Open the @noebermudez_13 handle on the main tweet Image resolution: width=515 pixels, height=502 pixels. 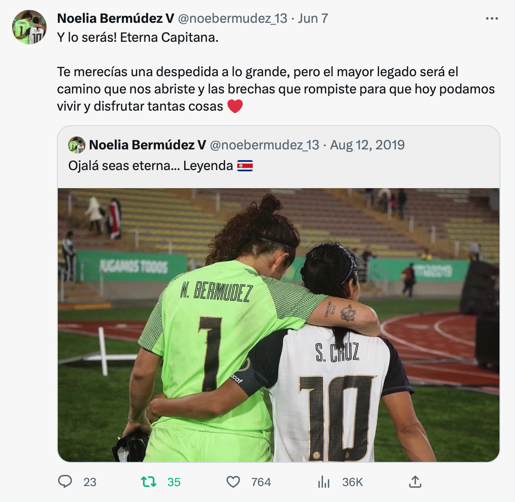point(232,19)
